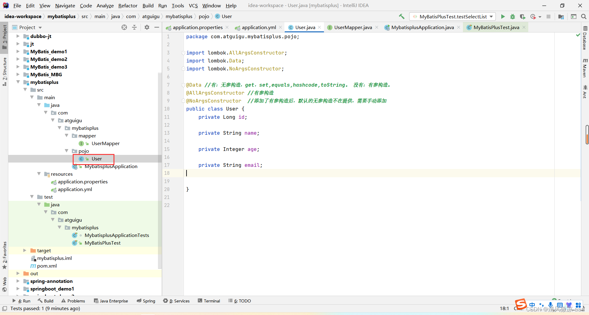Click the editor vertical scrollbar thumb
589x315 pixels.
point(587,134)
